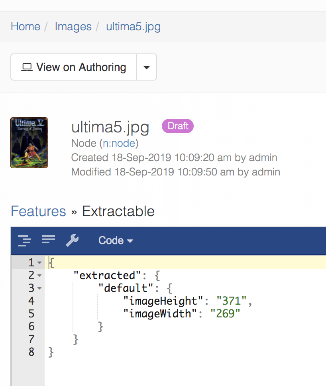Open the Ultima V cover thumbnail
Viewport: 326px width, 386px height.
click(x=29, y=143)
